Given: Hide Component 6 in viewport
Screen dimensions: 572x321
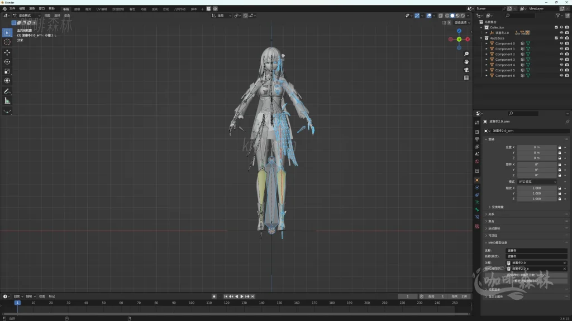Looking at the screenshot, I should click(561, 76).
